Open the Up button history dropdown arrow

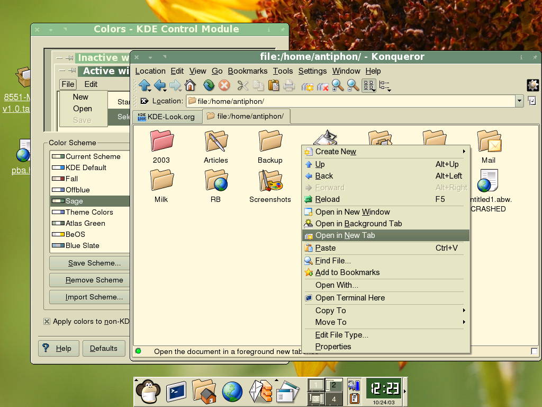(x=149, y=90)
